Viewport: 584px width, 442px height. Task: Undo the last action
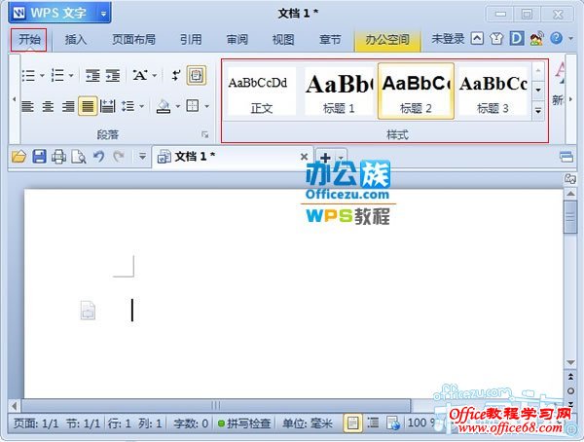(98, 156)
